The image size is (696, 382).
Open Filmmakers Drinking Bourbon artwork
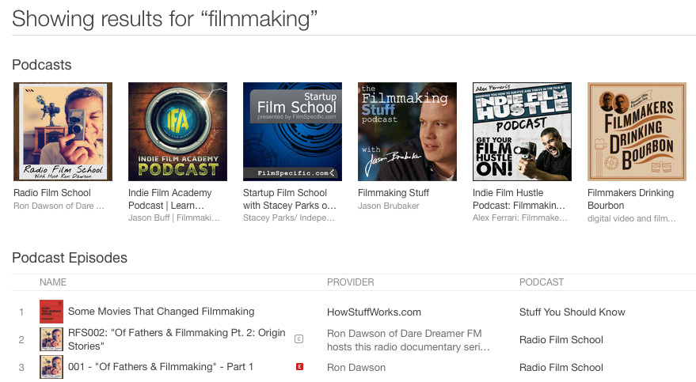637,131
